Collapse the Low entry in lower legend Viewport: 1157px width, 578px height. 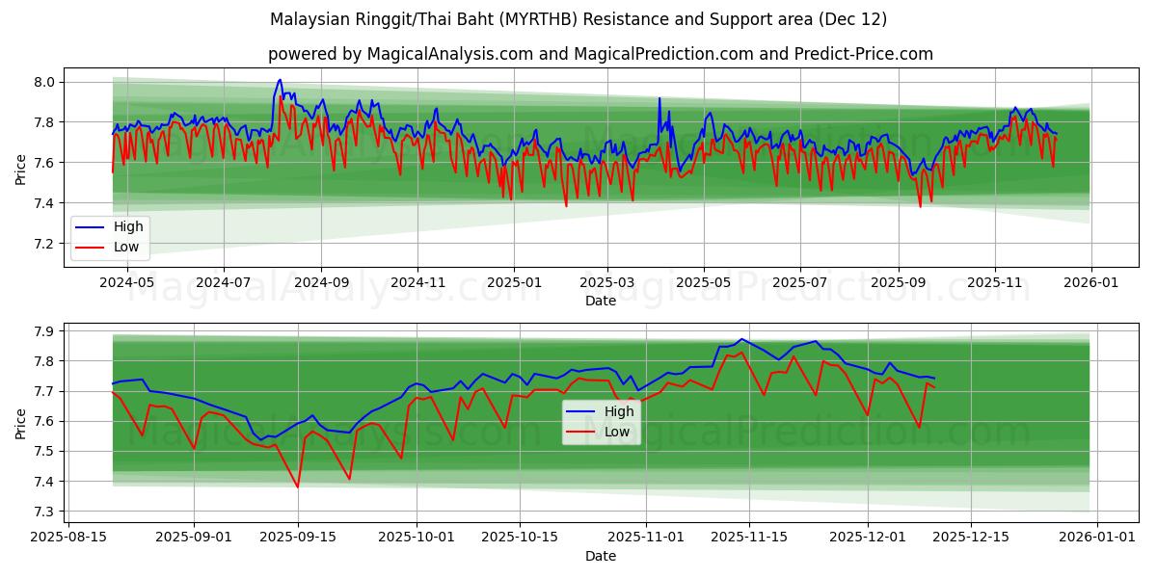(x=615, y=431)
